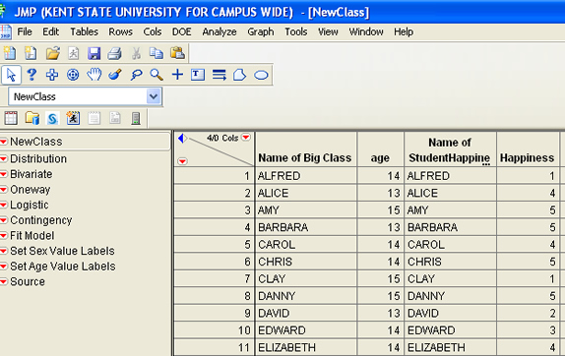
Task: Collapse panels with blue triangle
Action: coord(182,138)
